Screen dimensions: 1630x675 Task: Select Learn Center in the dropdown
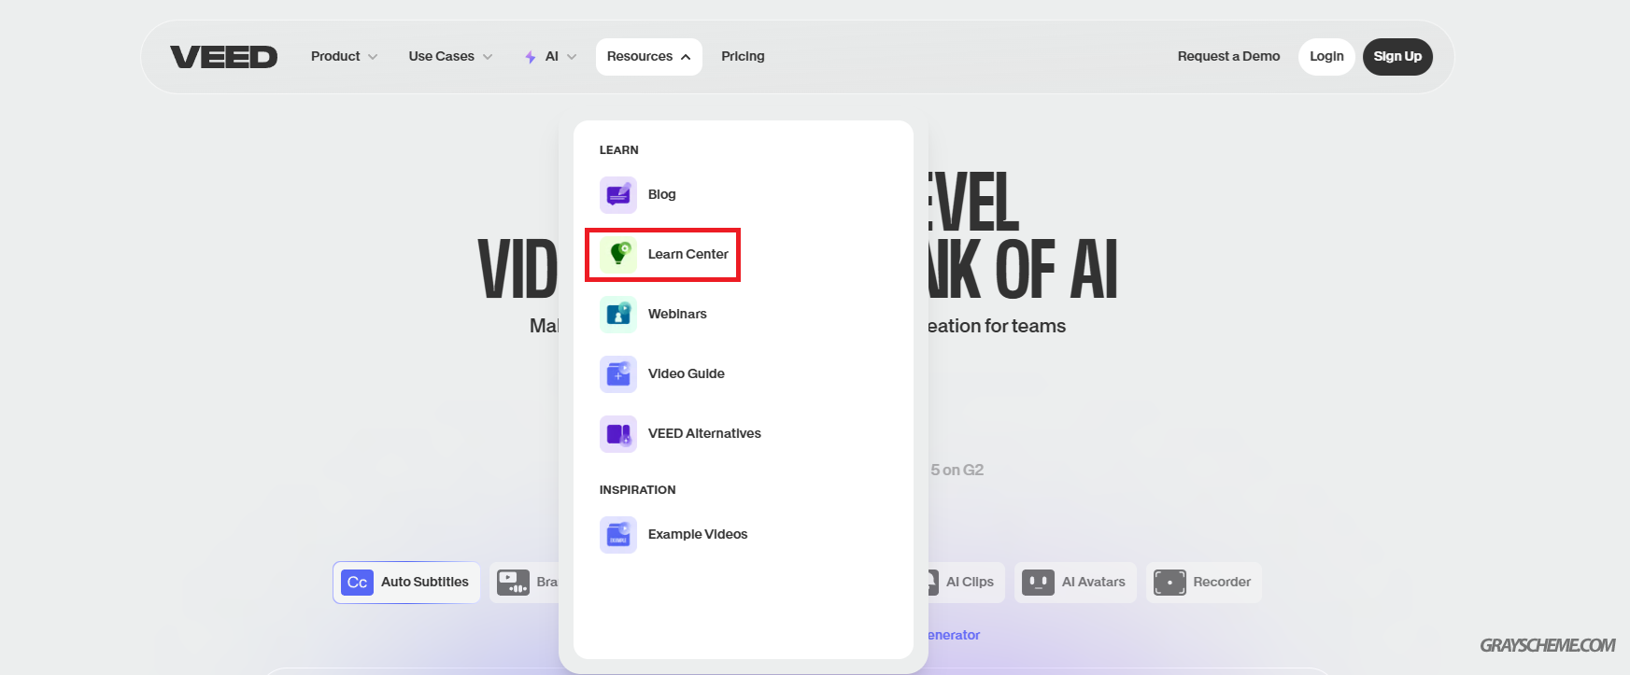click(x=687, y=254)
